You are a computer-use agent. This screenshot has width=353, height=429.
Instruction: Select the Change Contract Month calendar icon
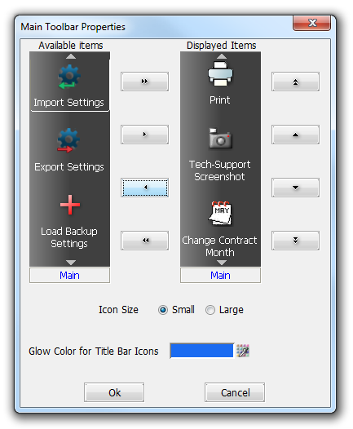220,214
